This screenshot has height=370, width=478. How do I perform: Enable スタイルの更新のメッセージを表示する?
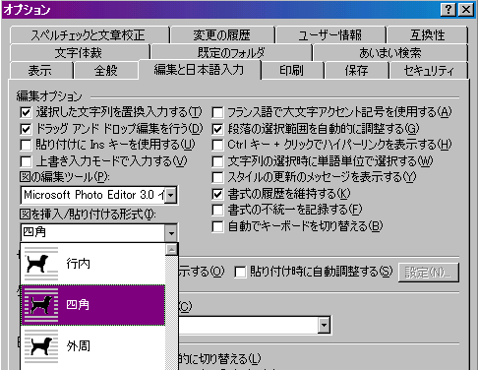coord(217,177)
